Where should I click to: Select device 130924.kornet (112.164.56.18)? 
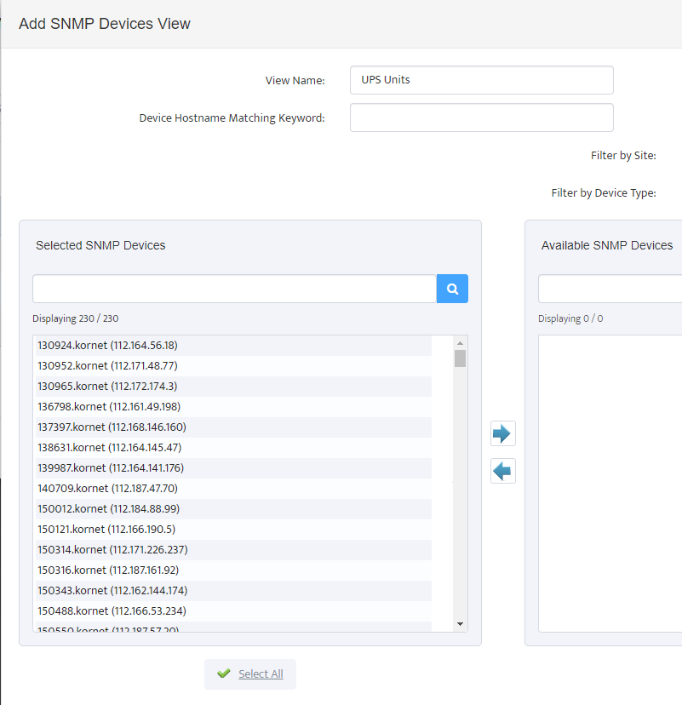tap(234, 346)
